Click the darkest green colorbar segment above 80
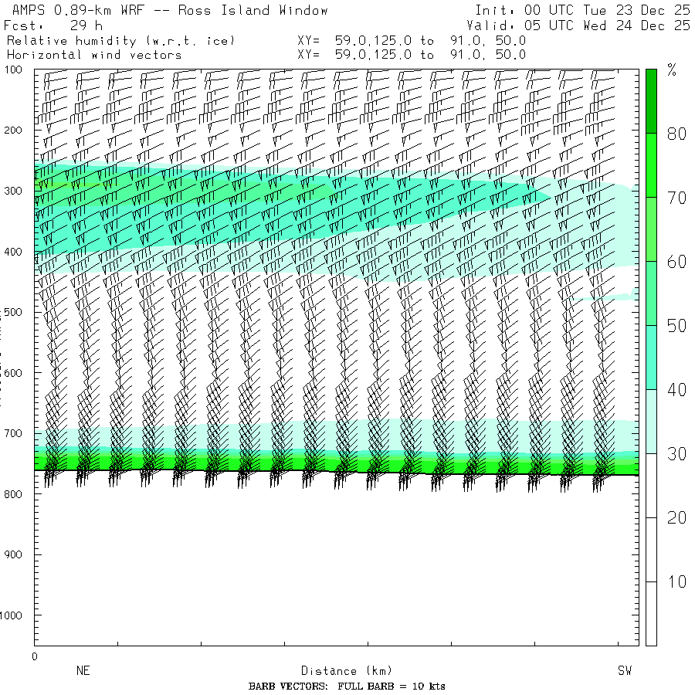695x695 pixels. coord(651,100)
